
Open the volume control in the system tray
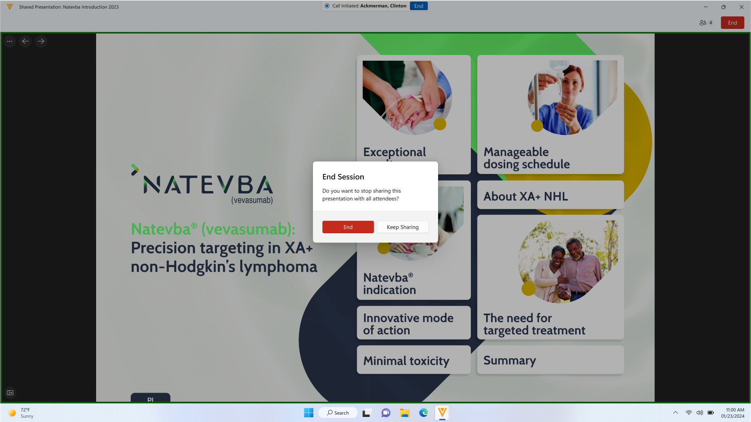coord(699,413)
